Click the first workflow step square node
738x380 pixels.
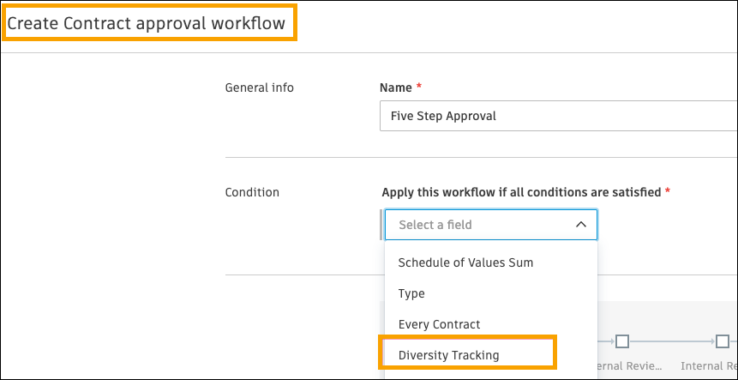623,341
